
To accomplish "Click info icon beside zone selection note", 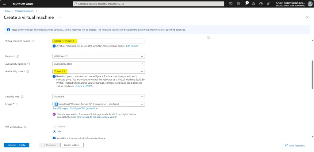I will click(54, 76).
